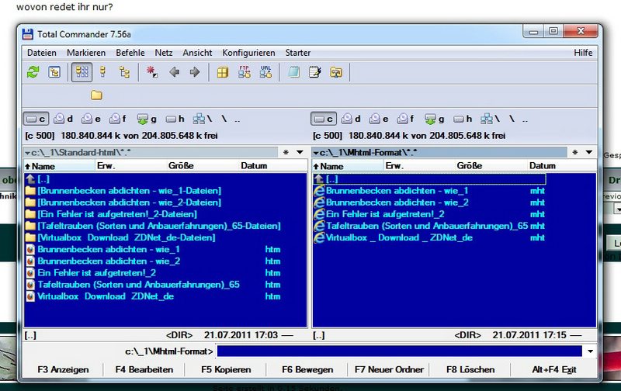The width and height of the screenshot is (621, 391).
Task: Click the green Refresh (reread source) toolbar icon
Action: pos(33,72)
